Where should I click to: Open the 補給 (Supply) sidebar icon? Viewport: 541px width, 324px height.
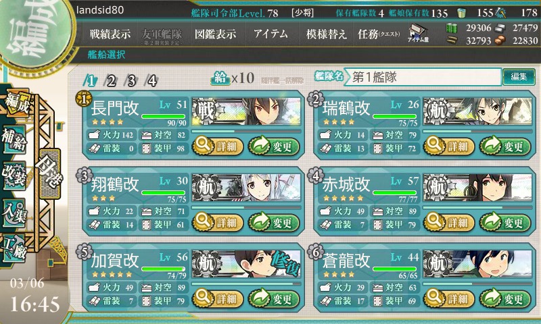click(x=14, y=139)
